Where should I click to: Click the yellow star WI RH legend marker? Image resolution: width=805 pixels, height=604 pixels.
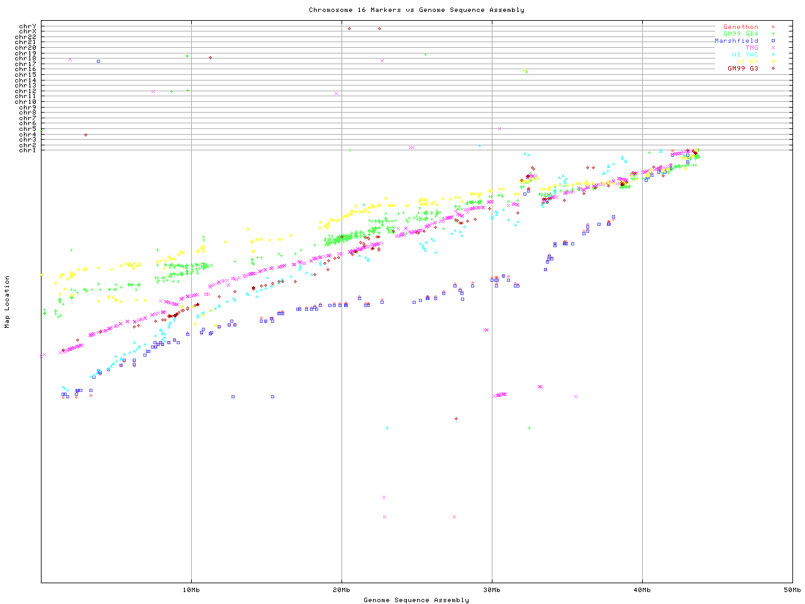pos(773,62)
